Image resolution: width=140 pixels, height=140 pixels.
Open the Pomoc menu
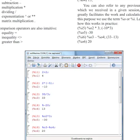(31, 61)
